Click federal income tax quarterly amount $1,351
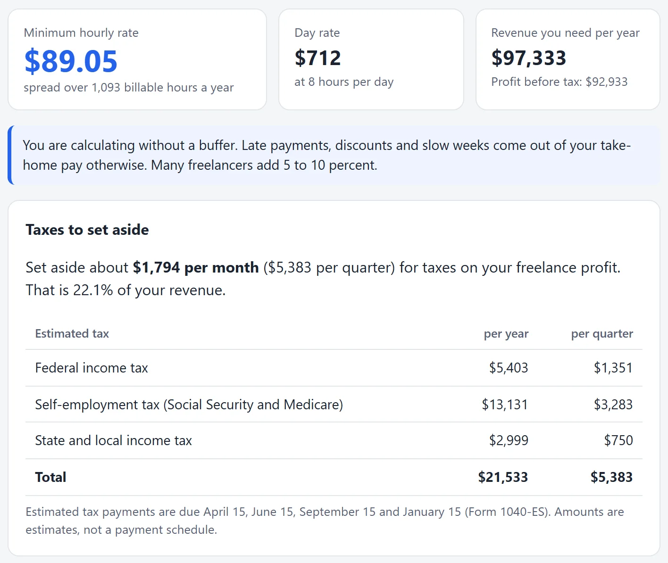668x563 pixels. (x=613, y=368)
